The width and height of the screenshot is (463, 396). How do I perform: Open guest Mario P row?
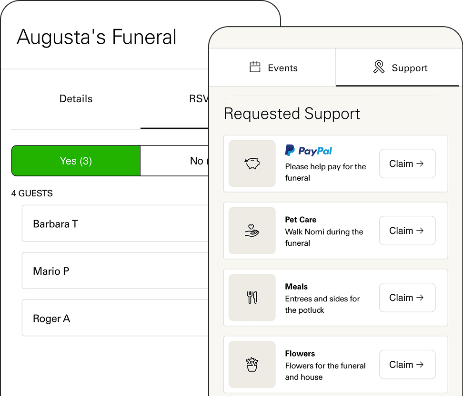coord(115,270)
